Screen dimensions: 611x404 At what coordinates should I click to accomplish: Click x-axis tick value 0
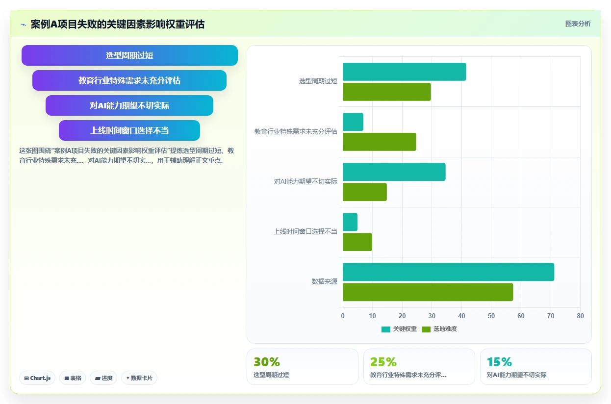343,316
